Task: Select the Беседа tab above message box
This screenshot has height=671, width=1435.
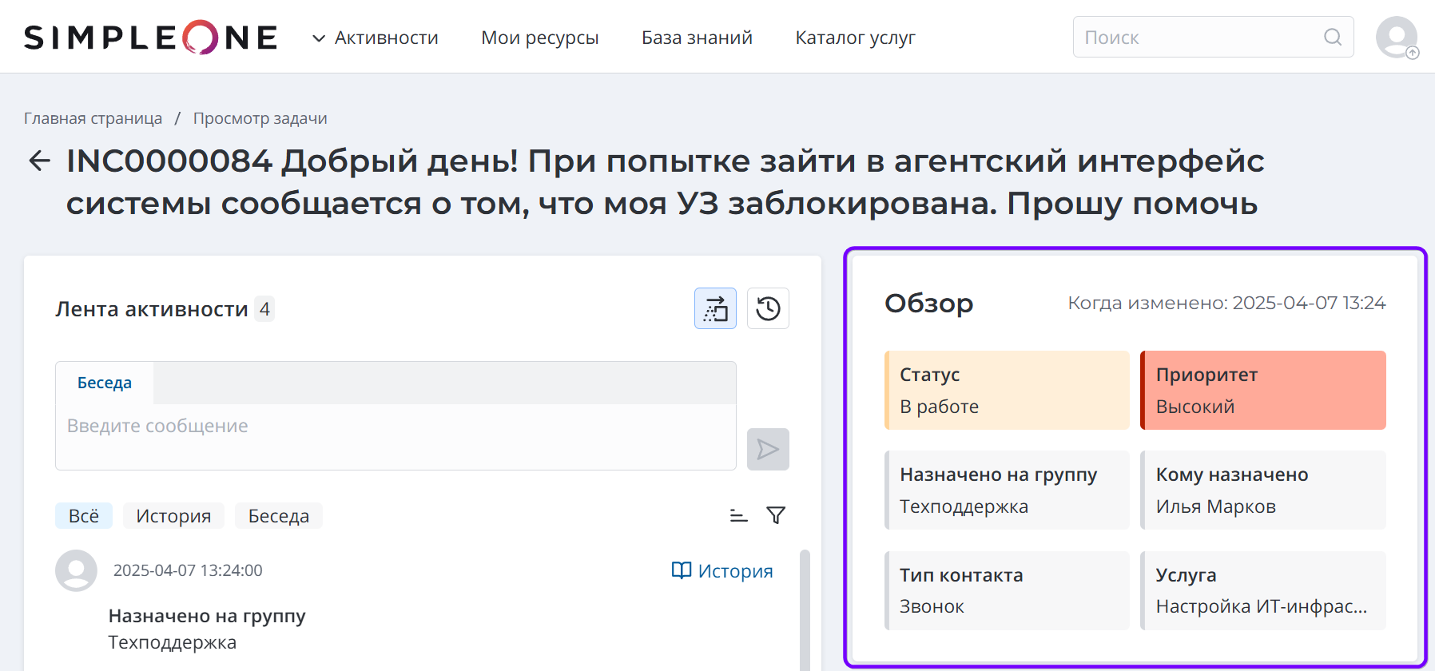Action: click(x=105, y=383)
